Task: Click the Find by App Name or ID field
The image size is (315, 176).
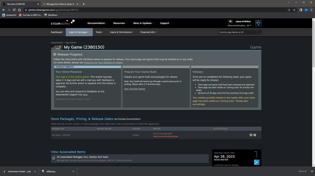Action: [x=240, y=32]
